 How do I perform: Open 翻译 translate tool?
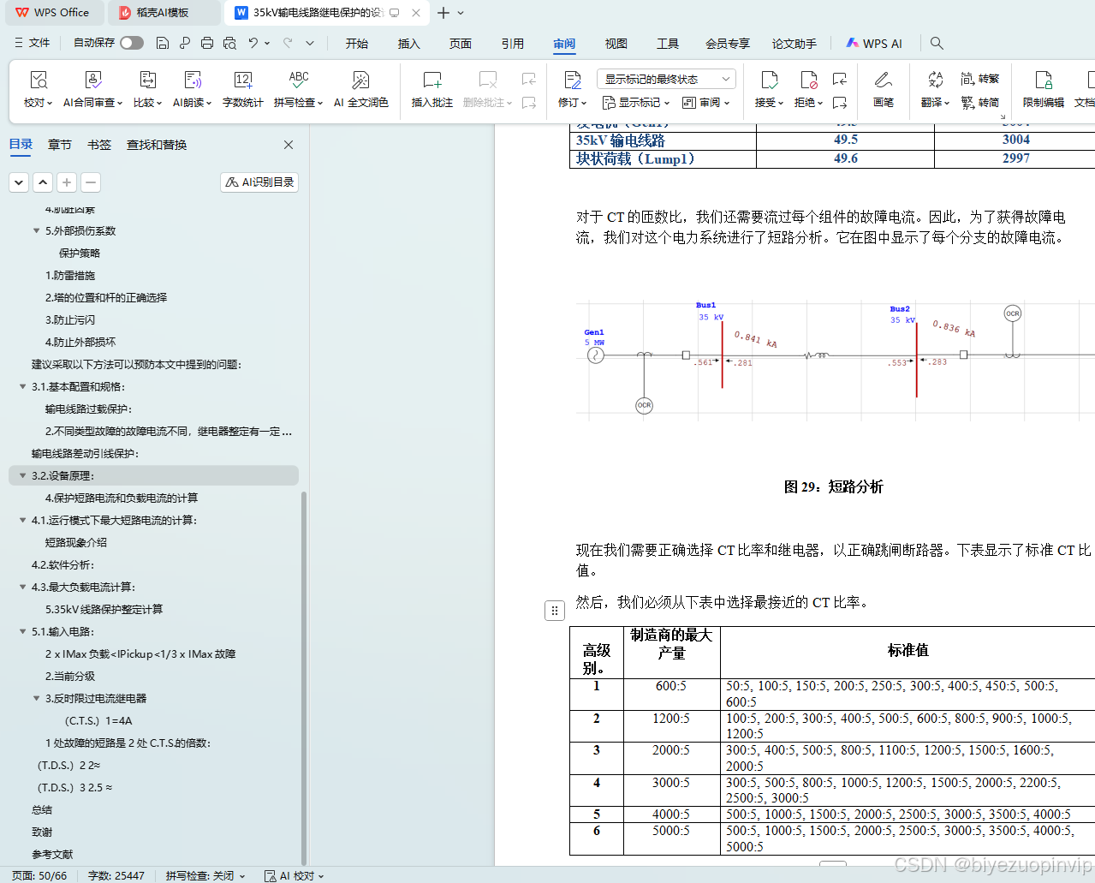pos(935,90)
